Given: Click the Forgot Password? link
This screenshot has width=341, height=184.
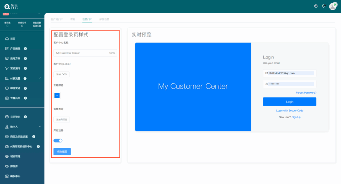Looking at the screenshot, I should (x=306, y=93).
